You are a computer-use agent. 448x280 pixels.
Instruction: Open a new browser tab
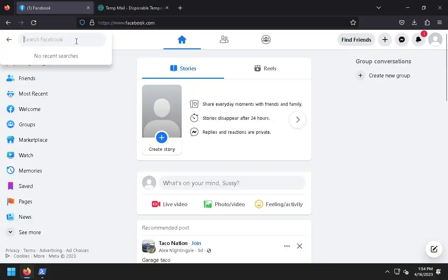[x=180, y=8]
